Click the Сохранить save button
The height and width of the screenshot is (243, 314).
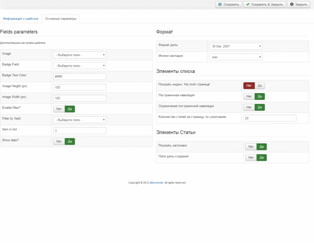tap(228, 4)
